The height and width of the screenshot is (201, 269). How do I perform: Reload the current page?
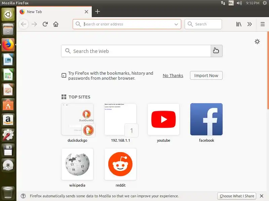click(45, 24)
